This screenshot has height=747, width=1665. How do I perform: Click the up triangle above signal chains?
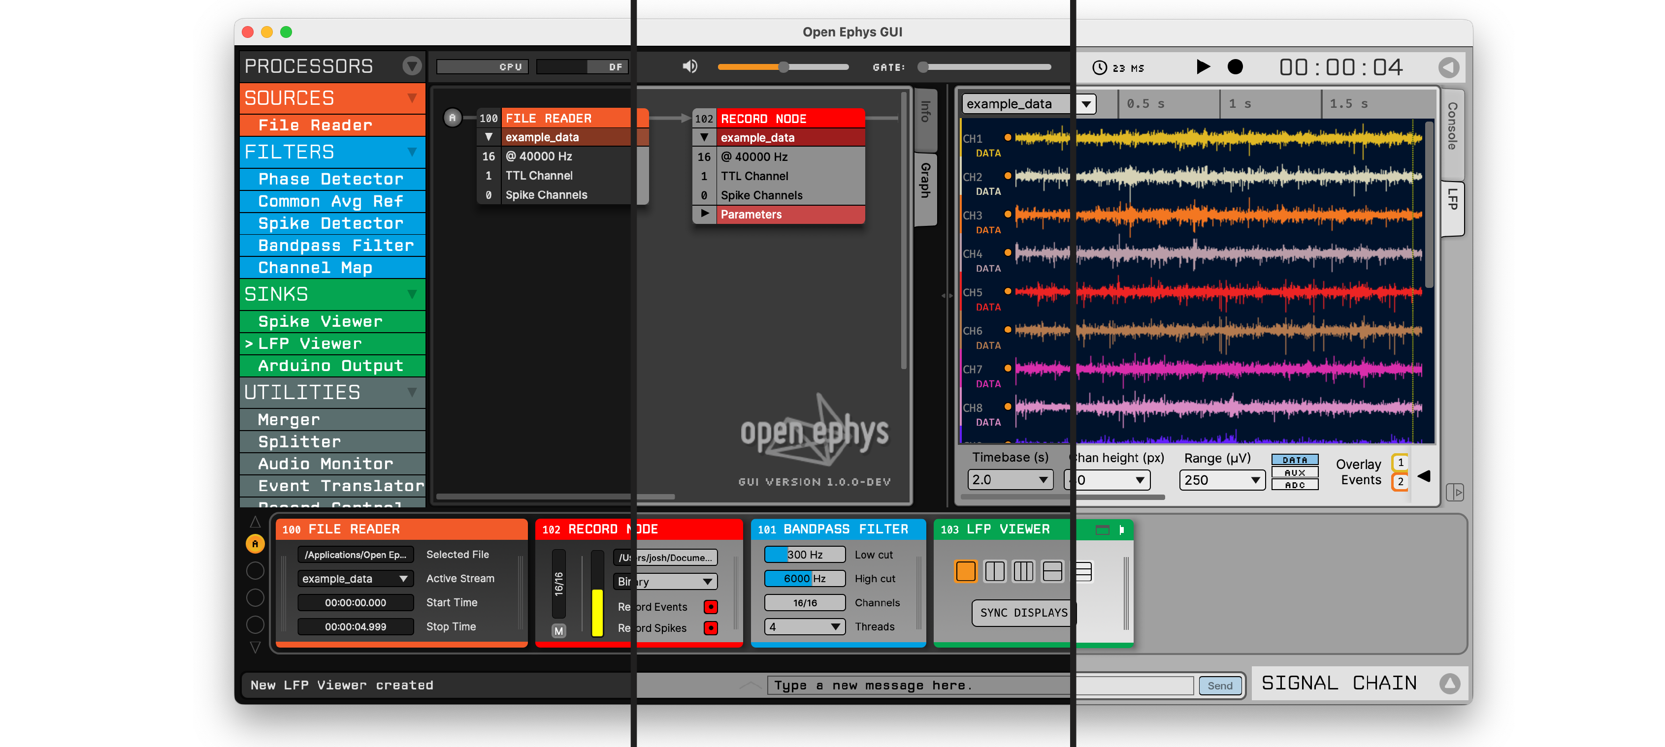click(x=255, y=522)
